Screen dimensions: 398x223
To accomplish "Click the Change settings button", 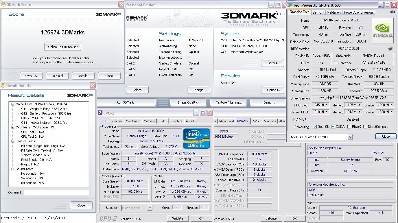I will [199, 90].
